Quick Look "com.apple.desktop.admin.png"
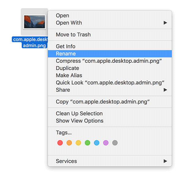The width and height of the screenshot is (183, 179). [110, 83]
